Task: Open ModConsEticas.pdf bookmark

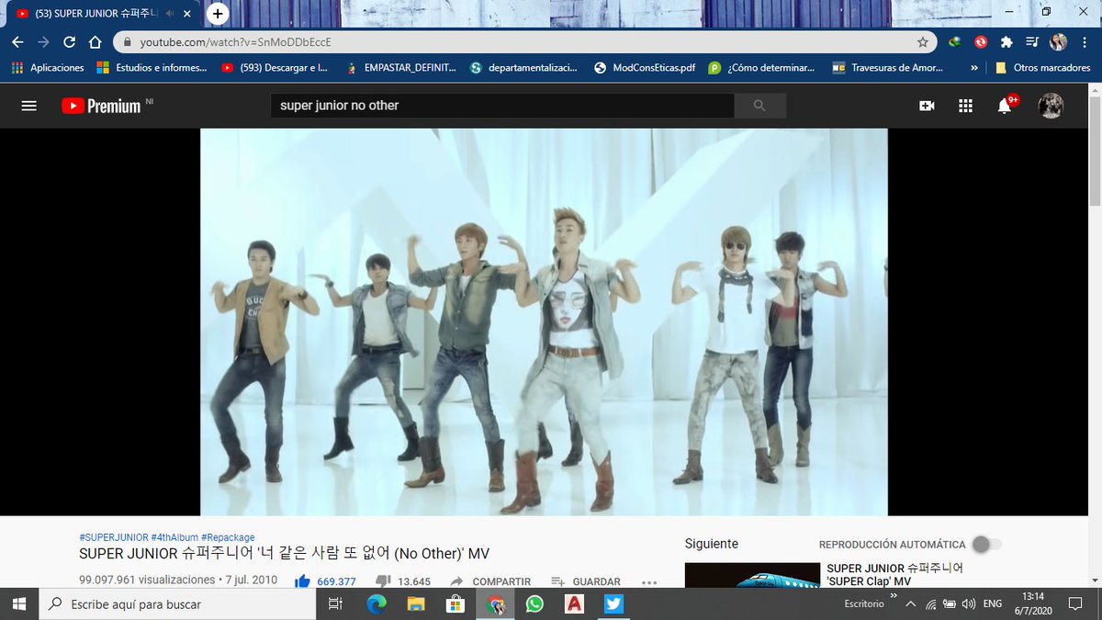Action: [646, 67]
